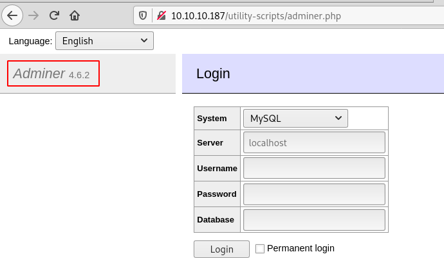
Task: Go back with the browser back arrow
Action: coord(12,15)
